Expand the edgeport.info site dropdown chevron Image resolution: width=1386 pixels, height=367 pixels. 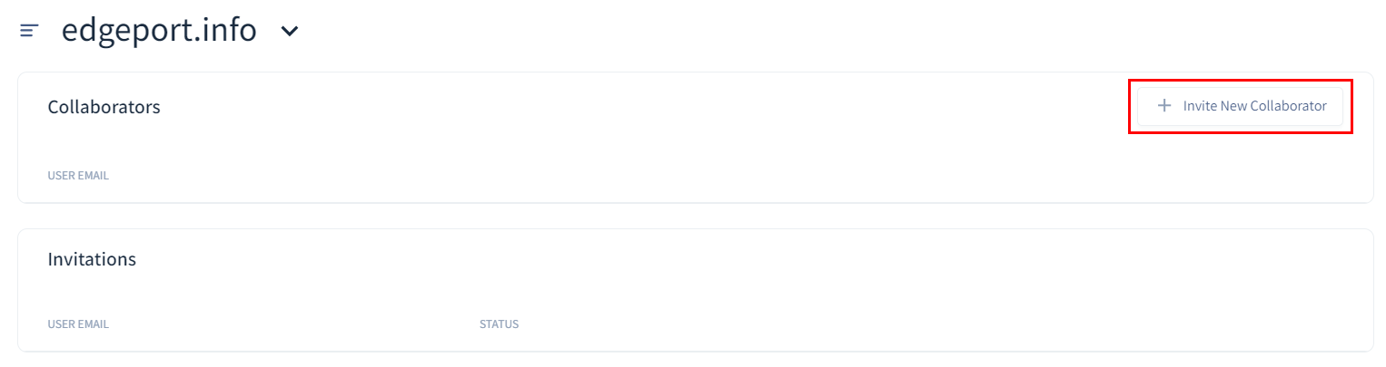(x=289, y=31)
